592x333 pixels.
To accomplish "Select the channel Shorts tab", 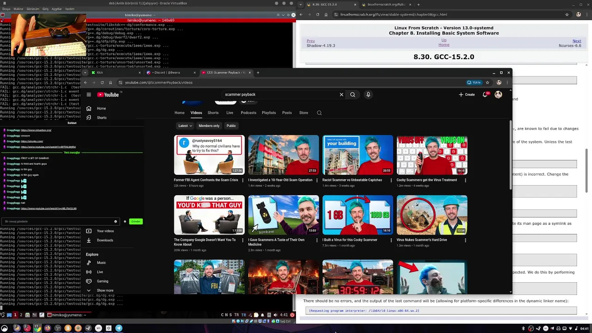I will [213, 113].
